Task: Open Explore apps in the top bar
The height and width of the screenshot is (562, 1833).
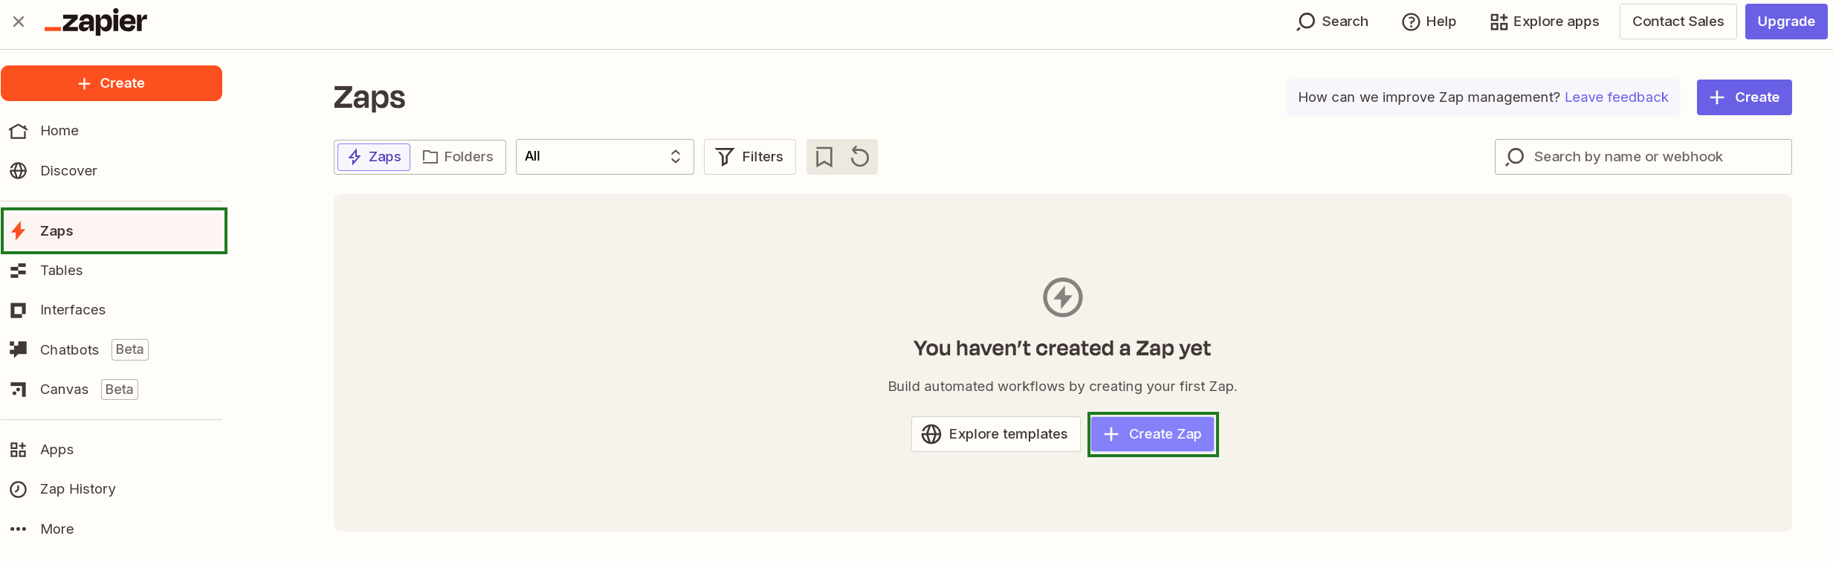Action: coord(1545,22)
